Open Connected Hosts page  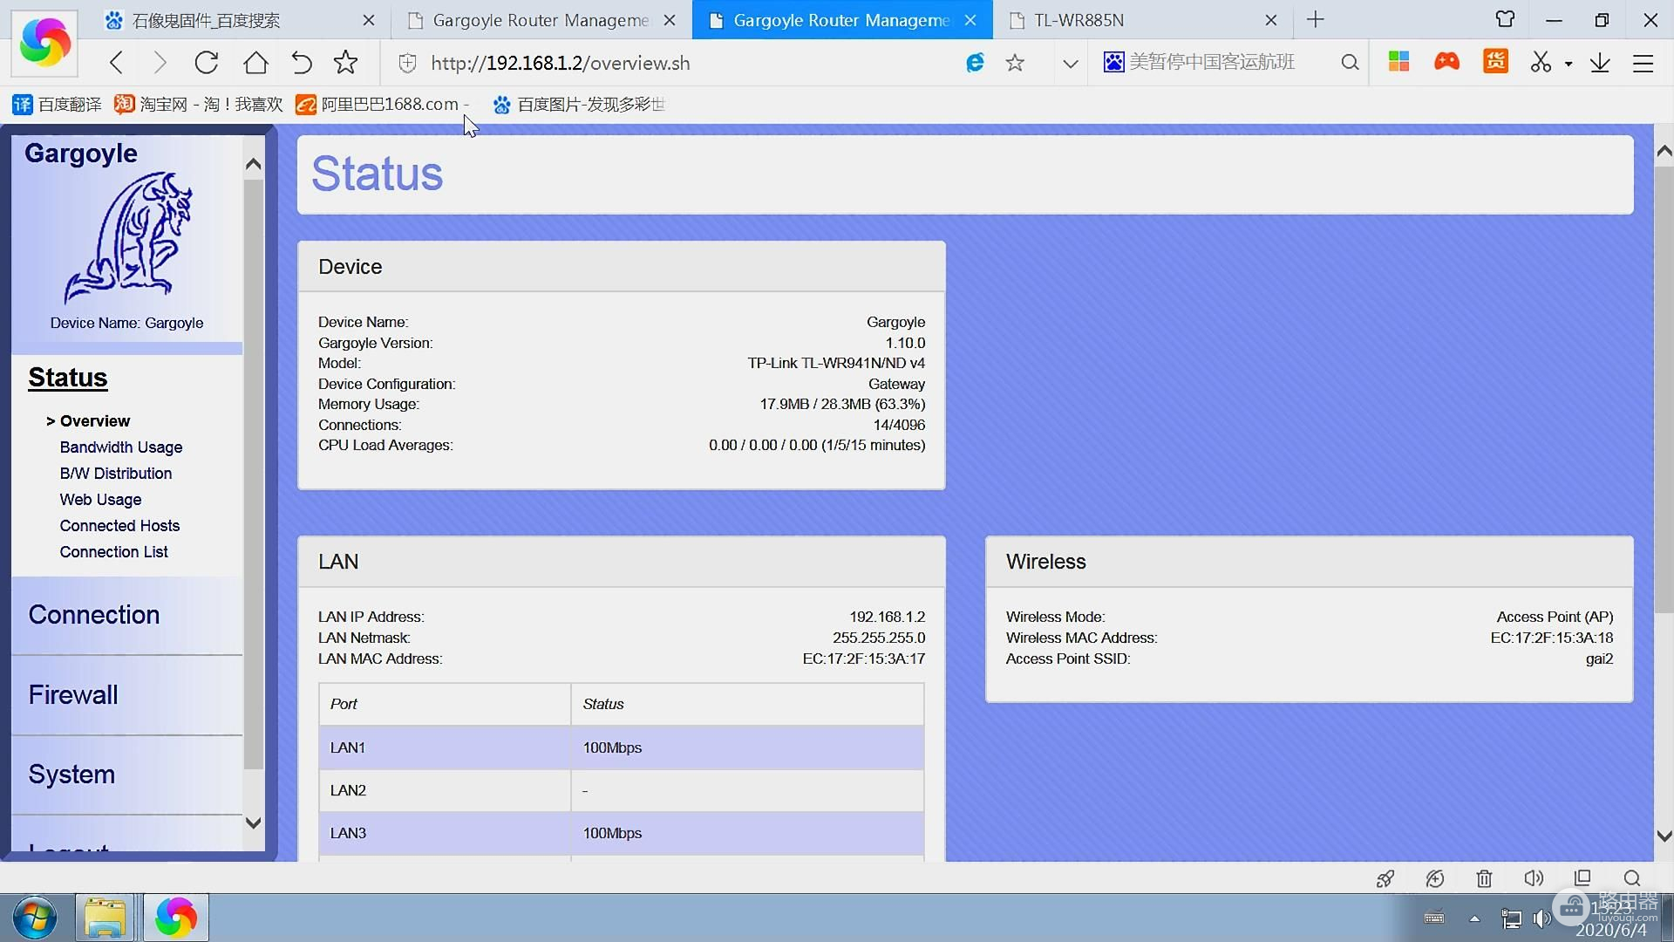click(x=119, y=526)
